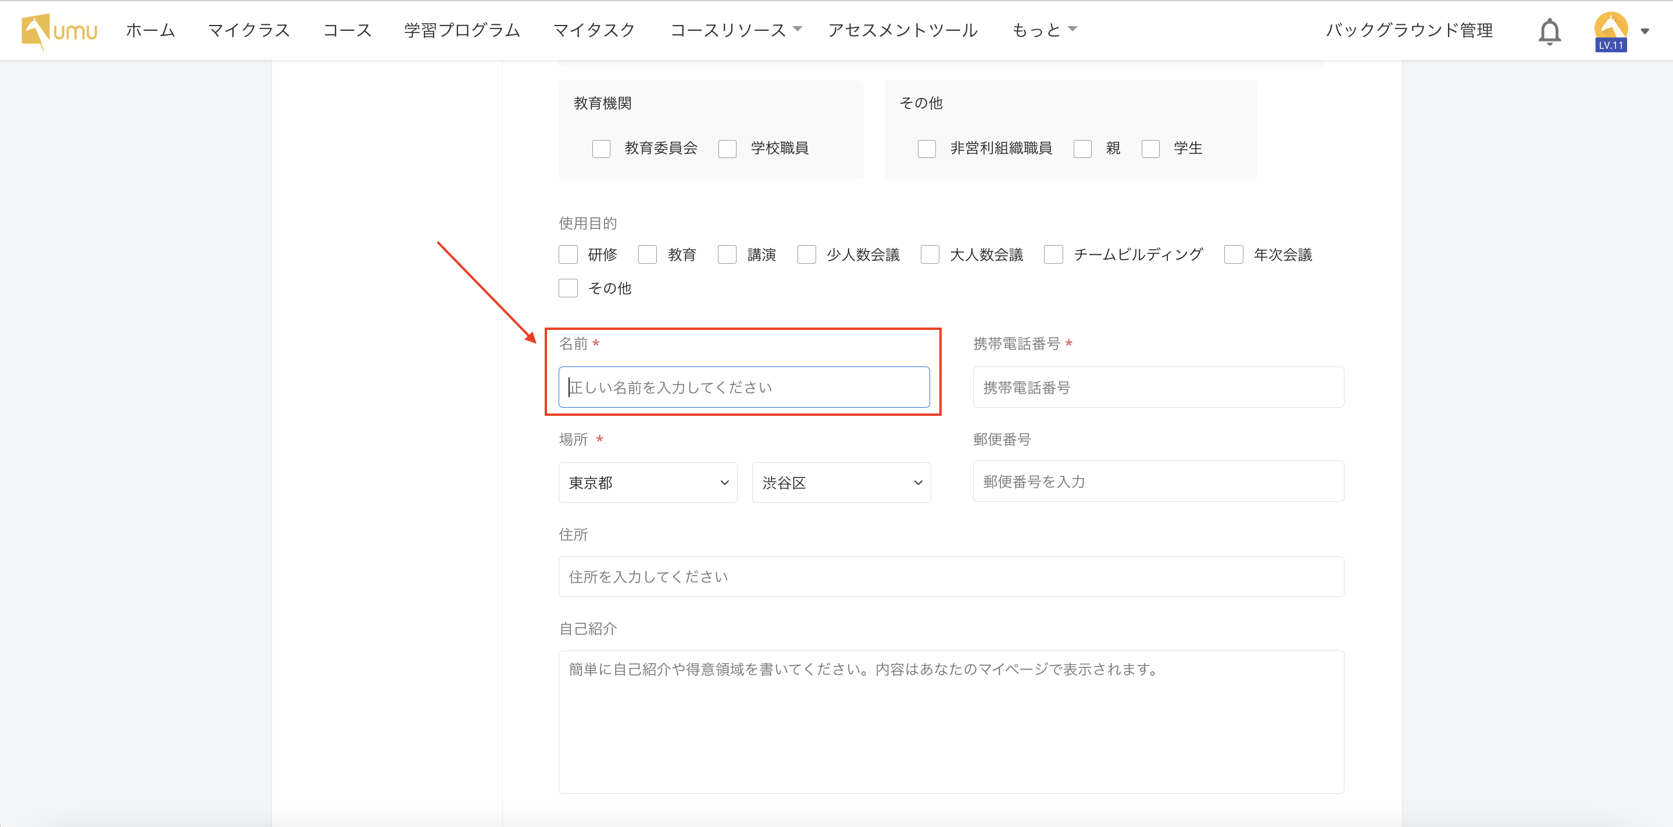
Task: Expand the account menu arrow beside avatar
Action: (x=1645, y=31)
